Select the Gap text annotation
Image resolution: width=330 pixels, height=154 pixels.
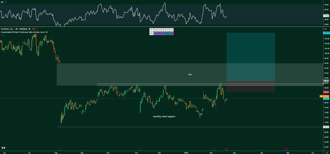pyautogui.click(x=190, y=74)
